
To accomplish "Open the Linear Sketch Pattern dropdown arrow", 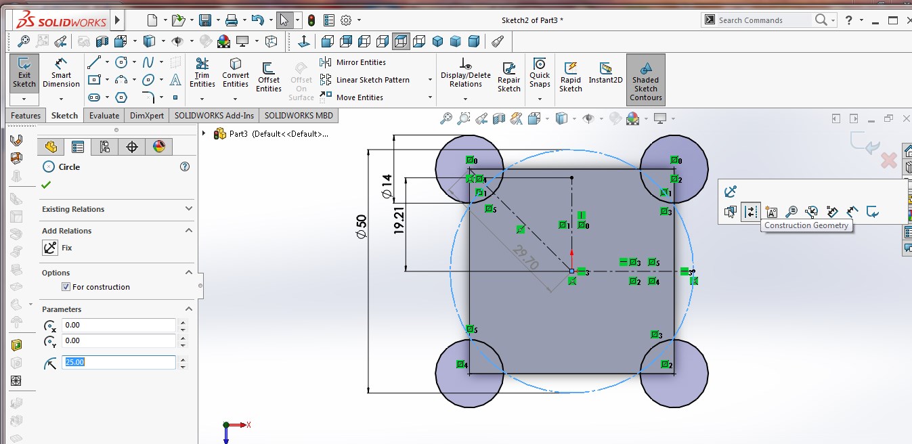I will point(430,80).
